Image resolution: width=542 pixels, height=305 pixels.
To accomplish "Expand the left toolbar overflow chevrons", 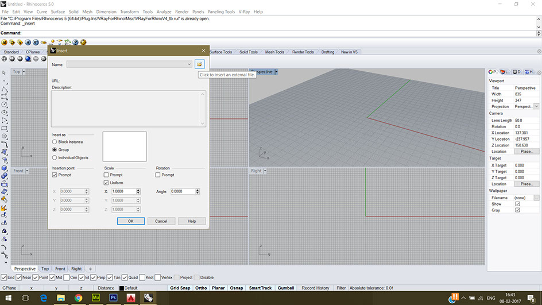I will 5,262.
